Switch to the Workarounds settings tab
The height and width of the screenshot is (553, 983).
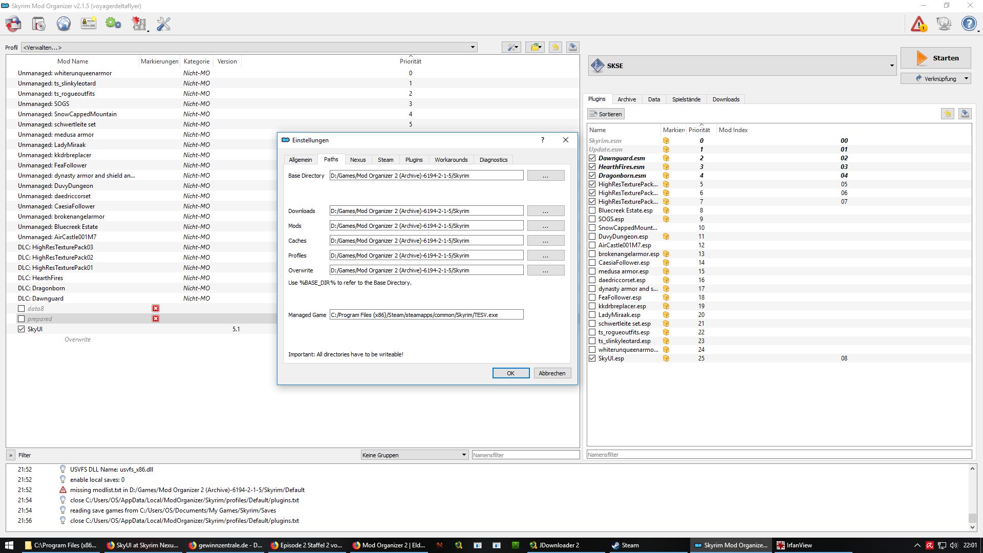451,160
